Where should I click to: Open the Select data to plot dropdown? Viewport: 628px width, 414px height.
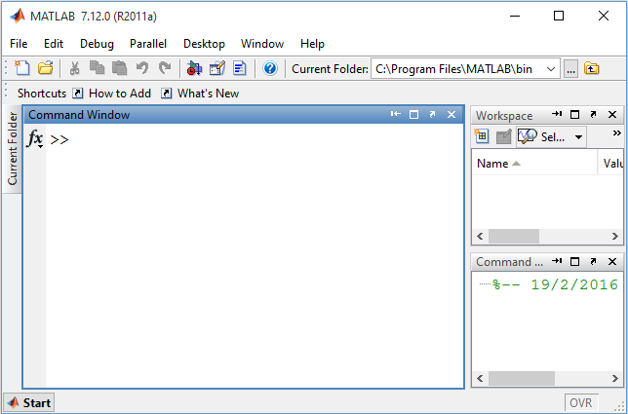(551, 136)
